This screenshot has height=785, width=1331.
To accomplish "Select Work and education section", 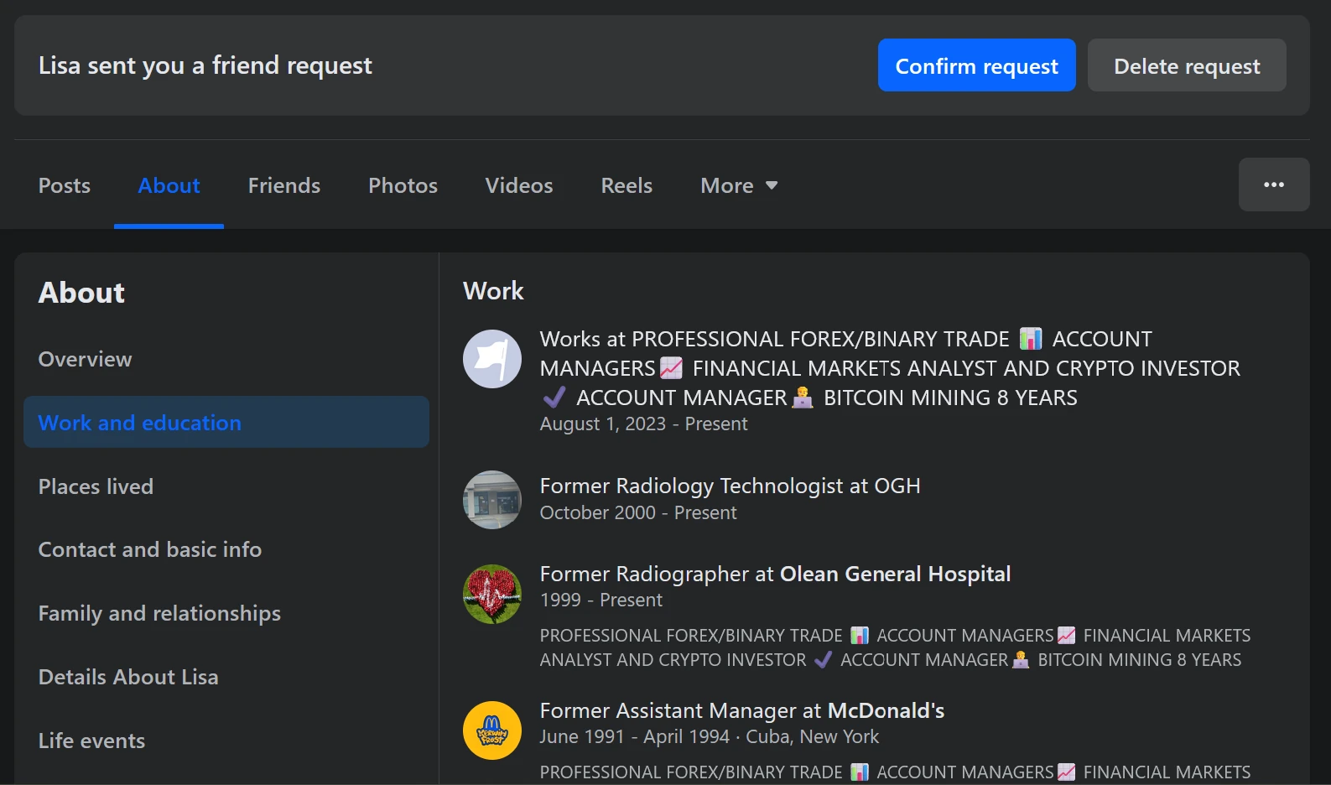I will point(226,422).
